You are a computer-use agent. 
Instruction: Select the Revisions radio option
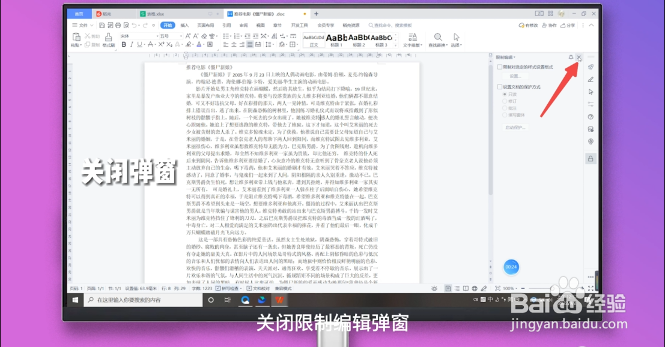[x=505, y=101]
